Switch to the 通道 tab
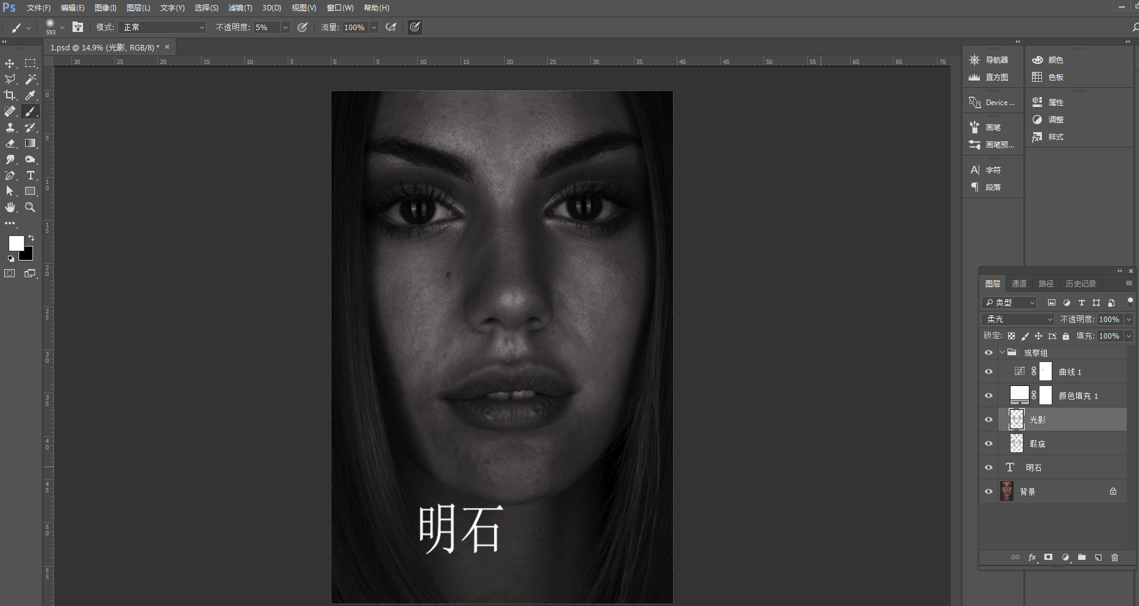The width and height of the screenshot is (1139, 606). (1019, 283)
